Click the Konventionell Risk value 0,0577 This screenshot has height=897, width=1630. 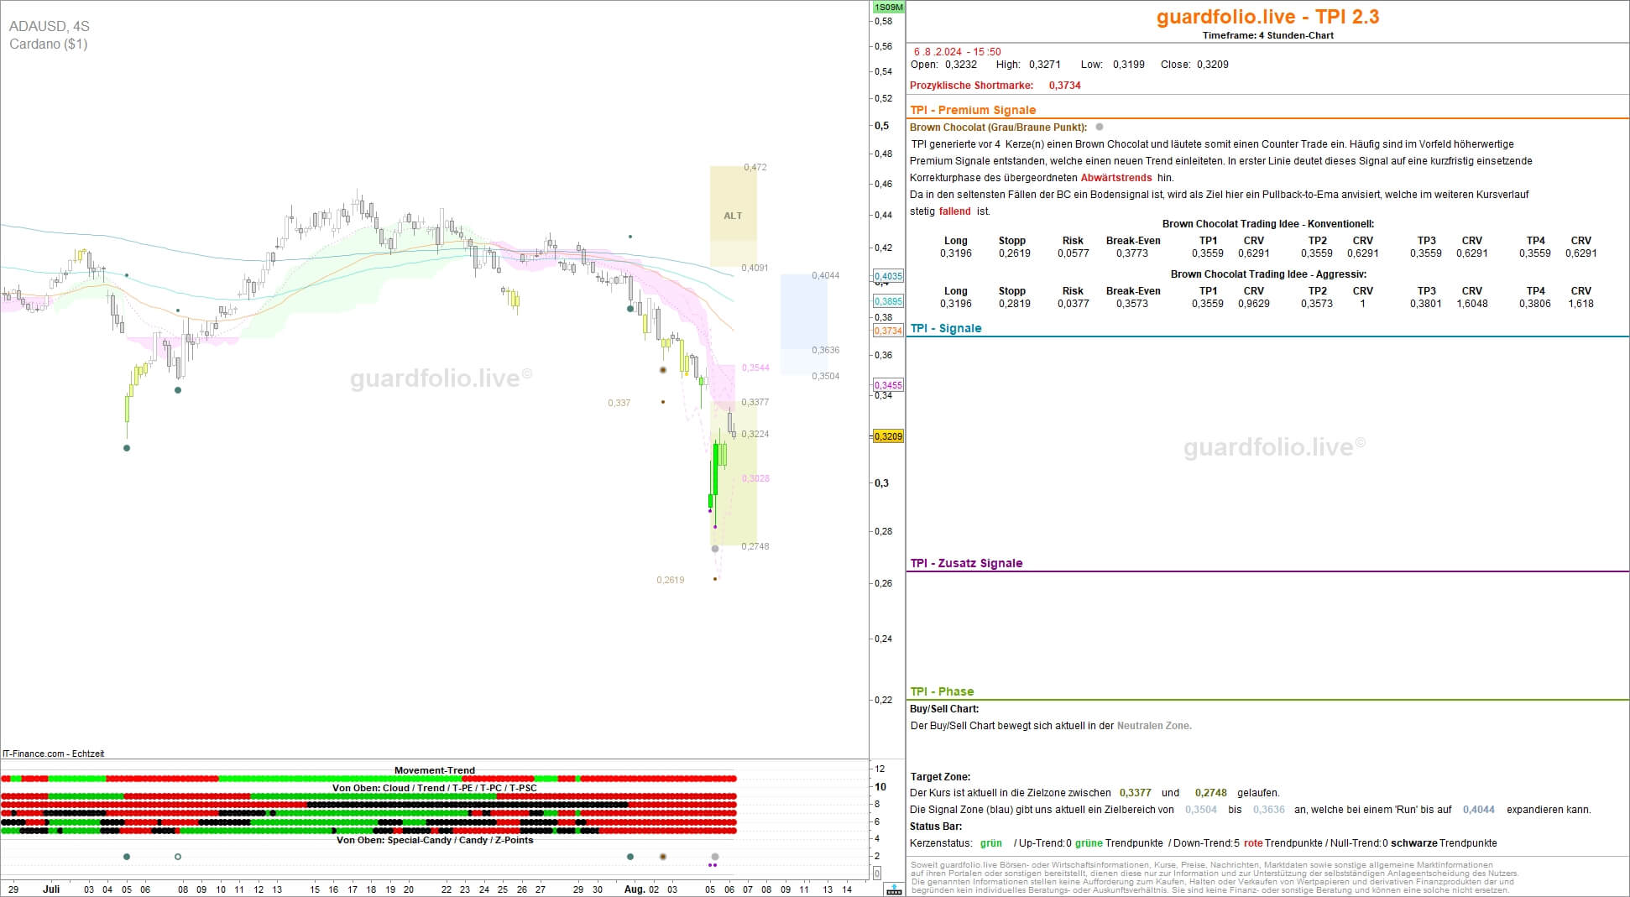pyautogui.click(x=1074, y=253)
